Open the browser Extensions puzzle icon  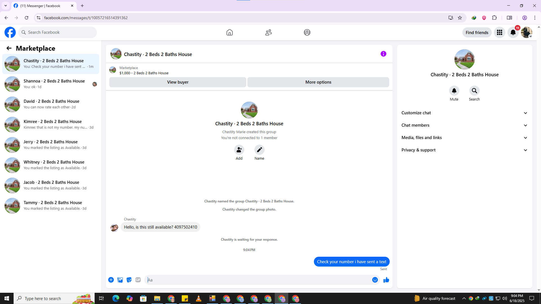[494, 18]
